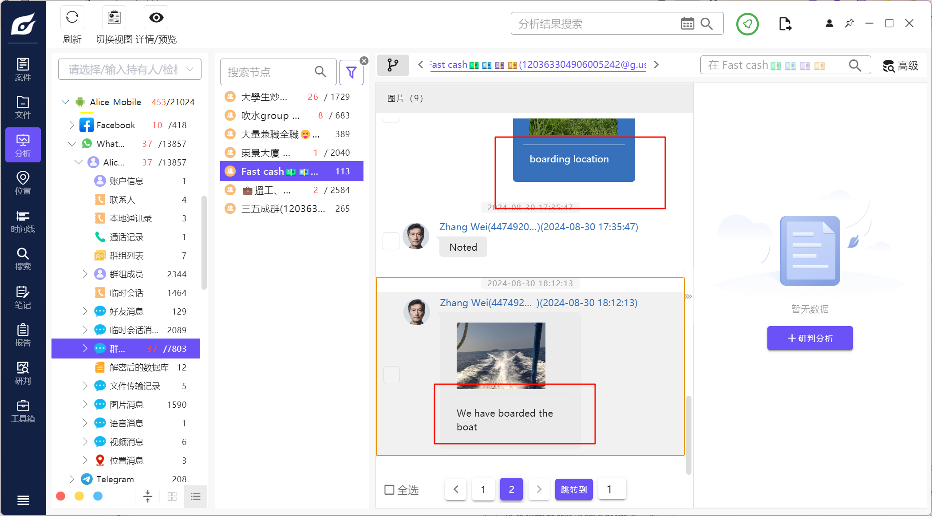Click the red color tag dot
The image size is (932, 516).
coord(61,496)
